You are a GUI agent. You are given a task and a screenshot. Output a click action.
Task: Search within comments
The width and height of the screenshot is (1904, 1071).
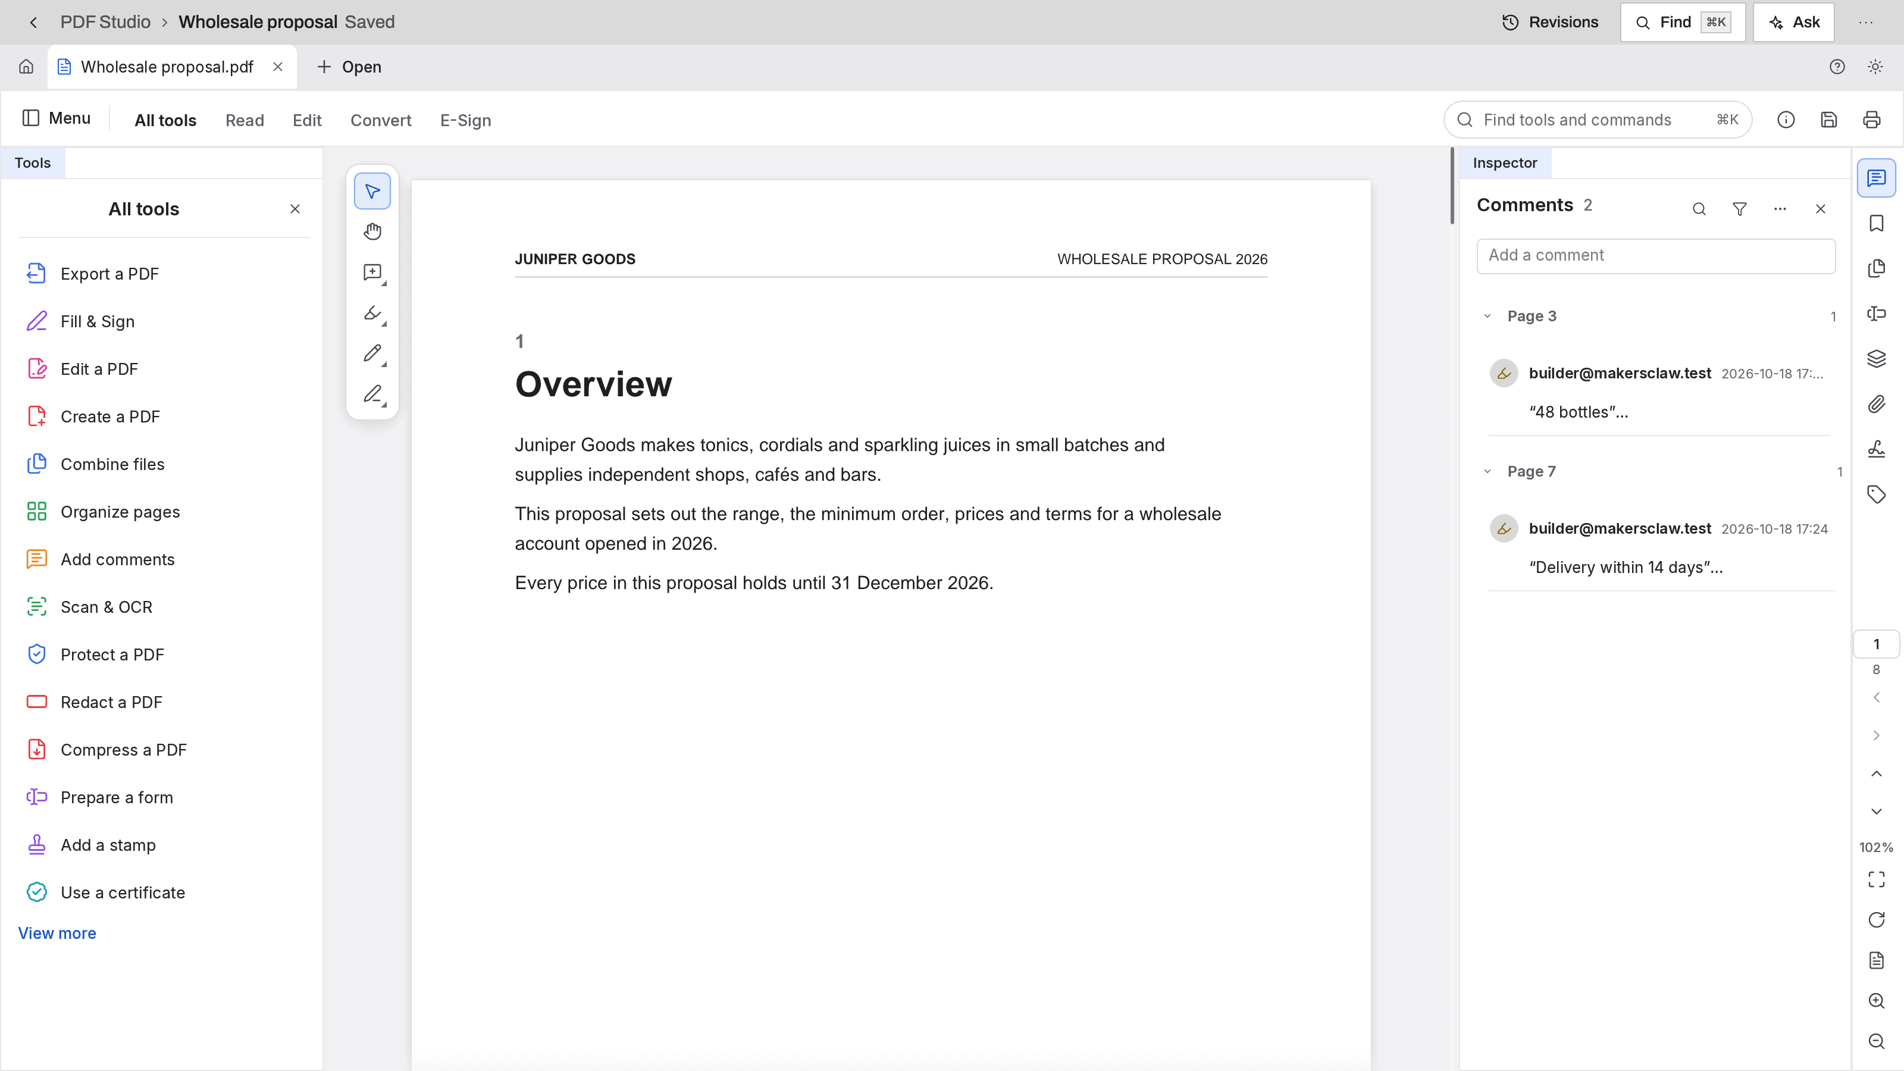click(x=1699, y=209)
